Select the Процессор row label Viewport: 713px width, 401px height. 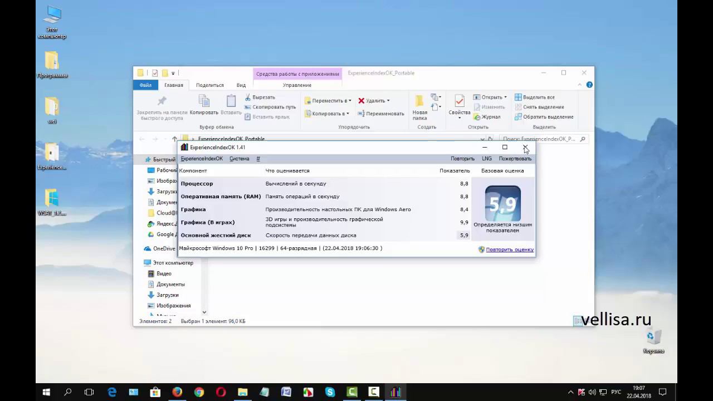(197, 183)
